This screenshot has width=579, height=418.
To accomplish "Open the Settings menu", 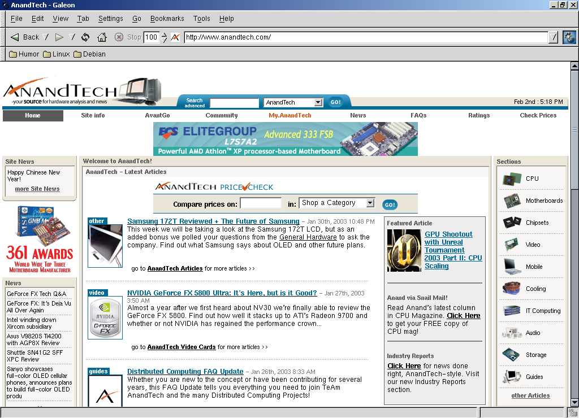I will pyautogui.click(x=110, y=19).
